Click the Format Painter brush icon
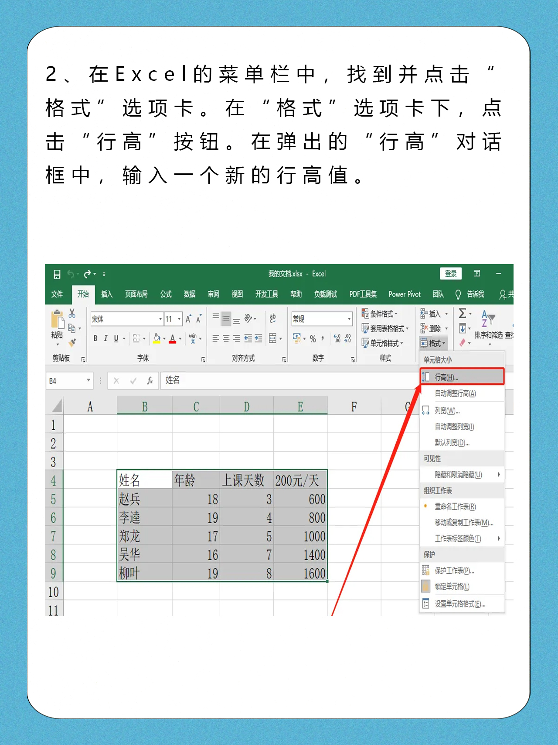Viewport: 558px width, 745px height. click(x=72, y=343)
